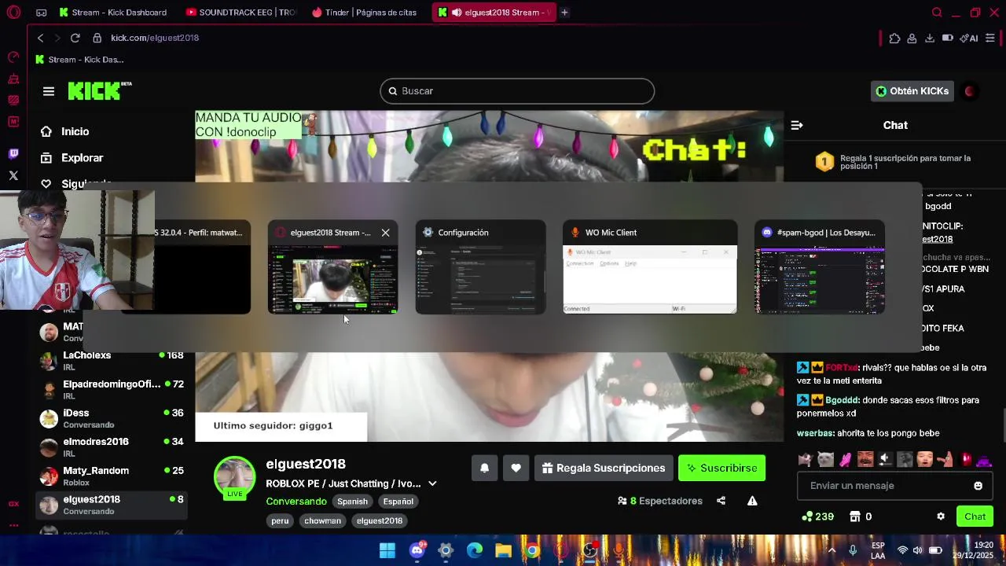Image resolution: width=1006 pixels, height=566 pixels.
Task: Open the browser downloads icon
Action: click(930, 38)
